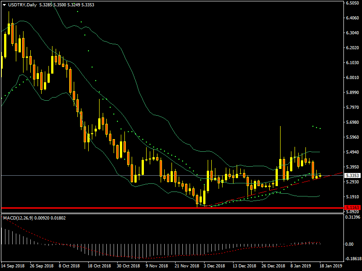Screen dimensions: 362x271
Task: Click the MACD zero level label 0.00
Action: (x=349, y=244)
